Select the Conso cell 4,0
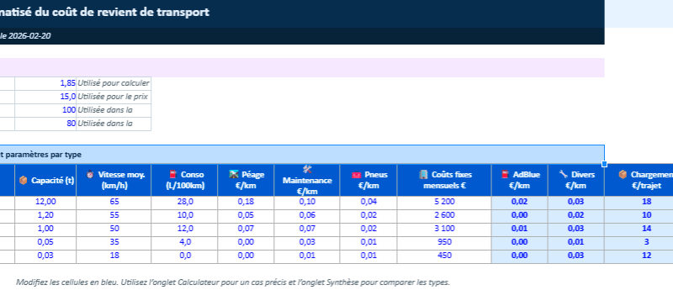Viewport: 673px width, 306px height. click(x=184, y=242)
